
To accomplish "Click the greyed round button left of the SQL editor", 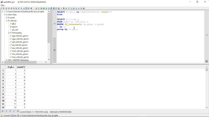I will click(x=55, y=50).
